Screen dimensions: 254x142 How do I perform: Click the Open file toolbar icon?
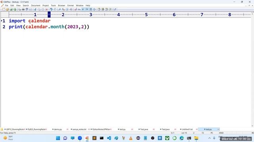click(x=7, y=9)
